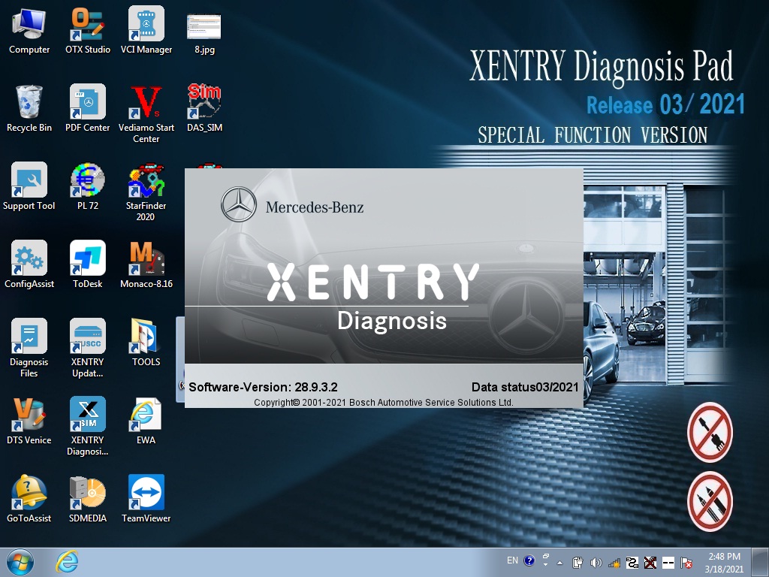Click the EN language indicator
Image resolution: width=769 pixels, height=577 pixels.
(x=512, y=560)
